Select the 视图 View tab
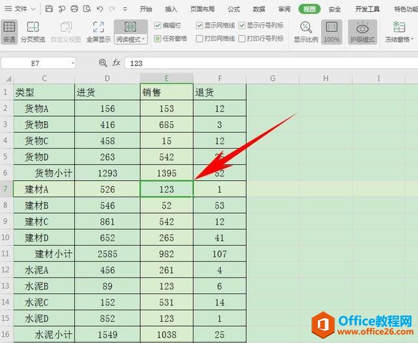Viewport: 418px width, 343px height. (x=309, y=9)
